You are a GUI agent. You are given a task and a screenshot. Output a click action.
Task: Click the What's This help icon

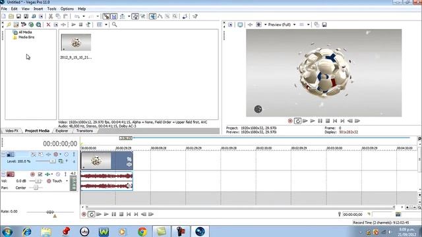[x=195, y=16]
